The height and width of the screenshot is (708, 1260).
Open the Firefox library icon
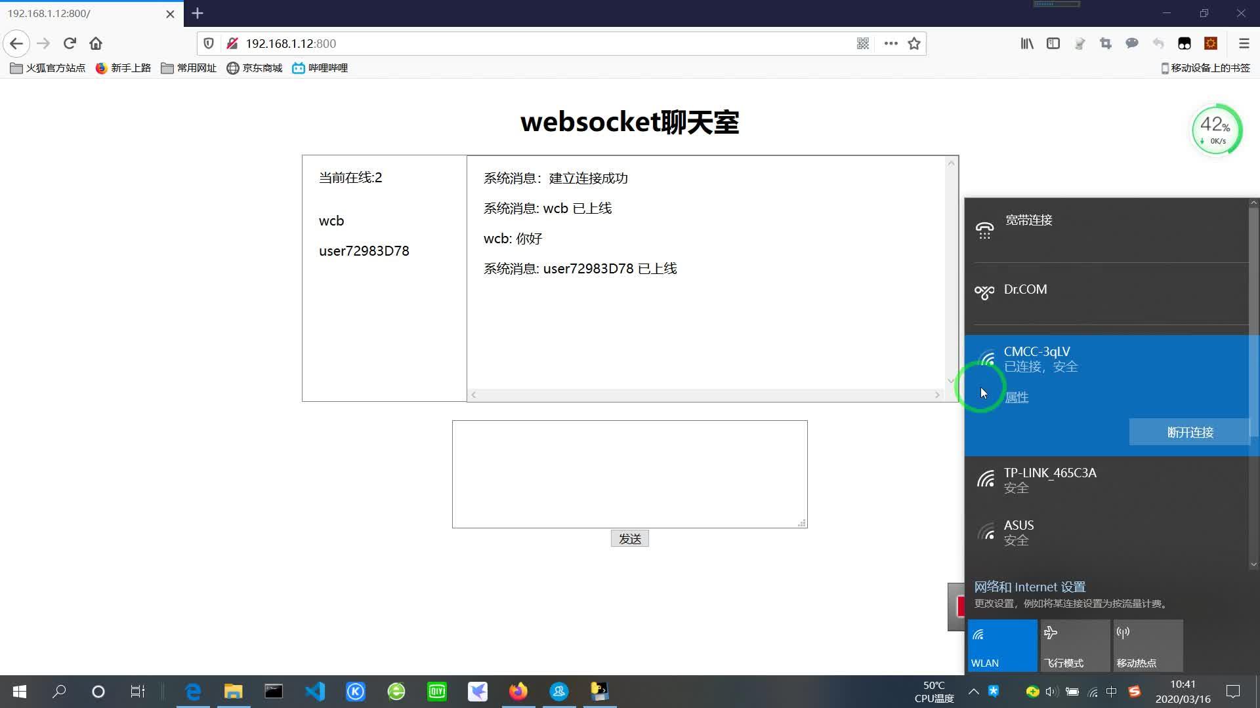tap(1027, 43)
